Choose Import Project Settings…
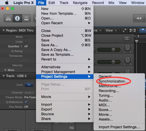 (x=119, y=127)
